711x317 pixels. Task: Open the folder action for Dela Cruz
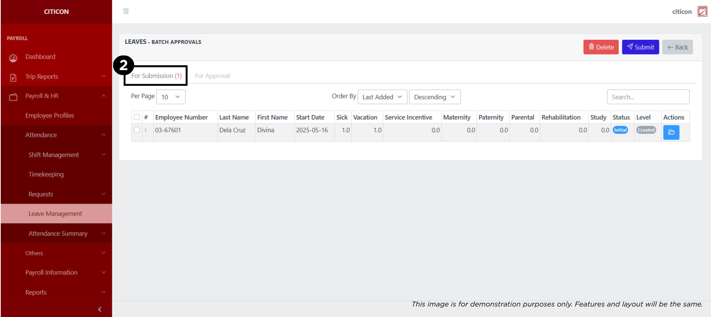pos(671,132)
